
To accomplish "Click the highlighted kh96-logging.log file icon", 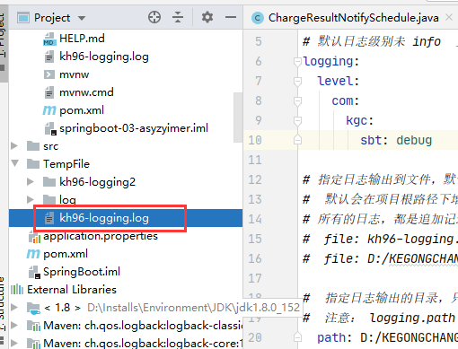I will [x=49, y=218].
